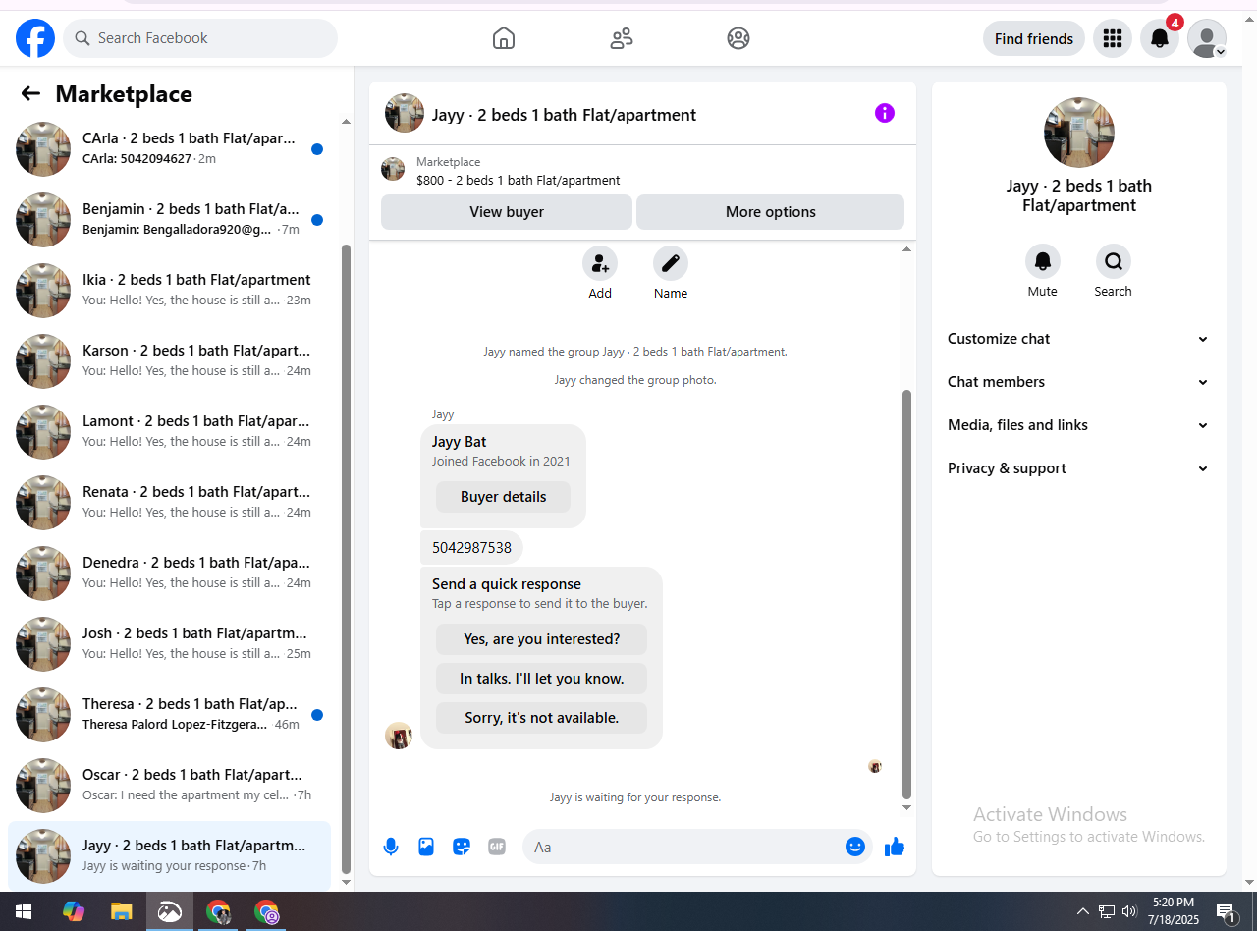Viewport: 1257px width, 931px height.
Task: Open the emoji picker in message box
Action: click(855, 847)
